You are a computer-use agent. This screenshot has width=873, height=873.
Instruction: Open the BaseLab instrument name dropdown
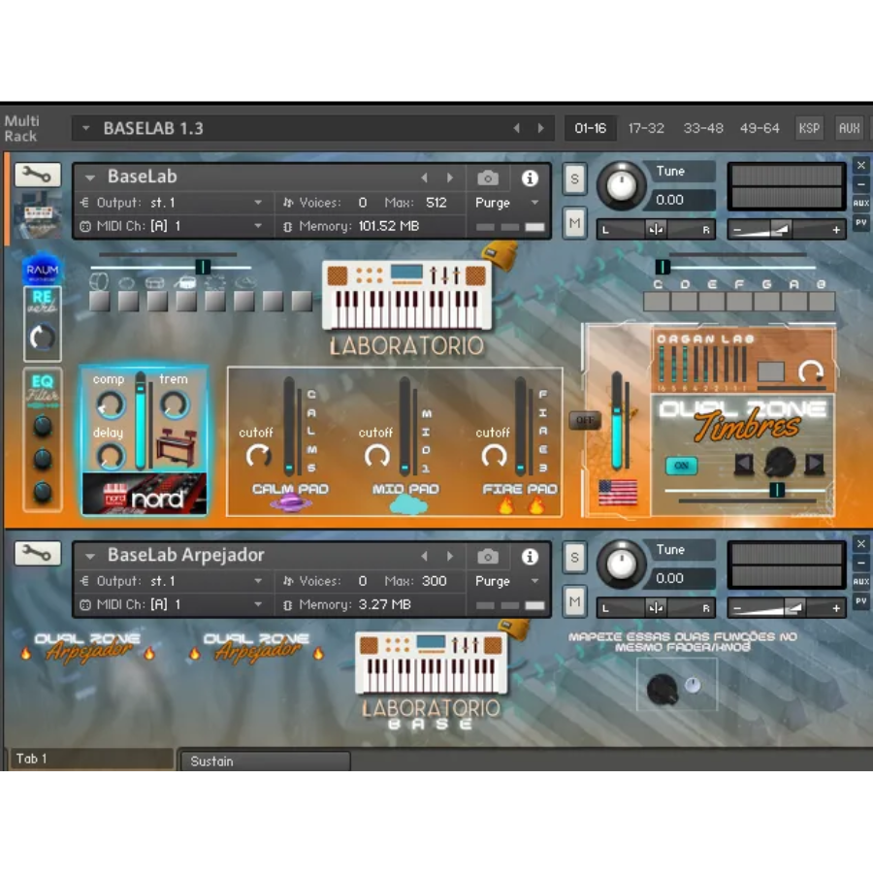pyautogui.click(x=89, y=178)
